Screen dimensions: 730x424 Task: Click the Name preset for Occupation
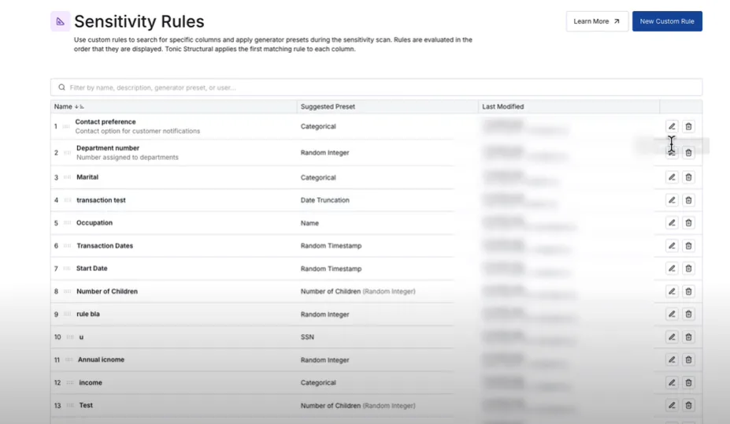click(x=309, y=223)
